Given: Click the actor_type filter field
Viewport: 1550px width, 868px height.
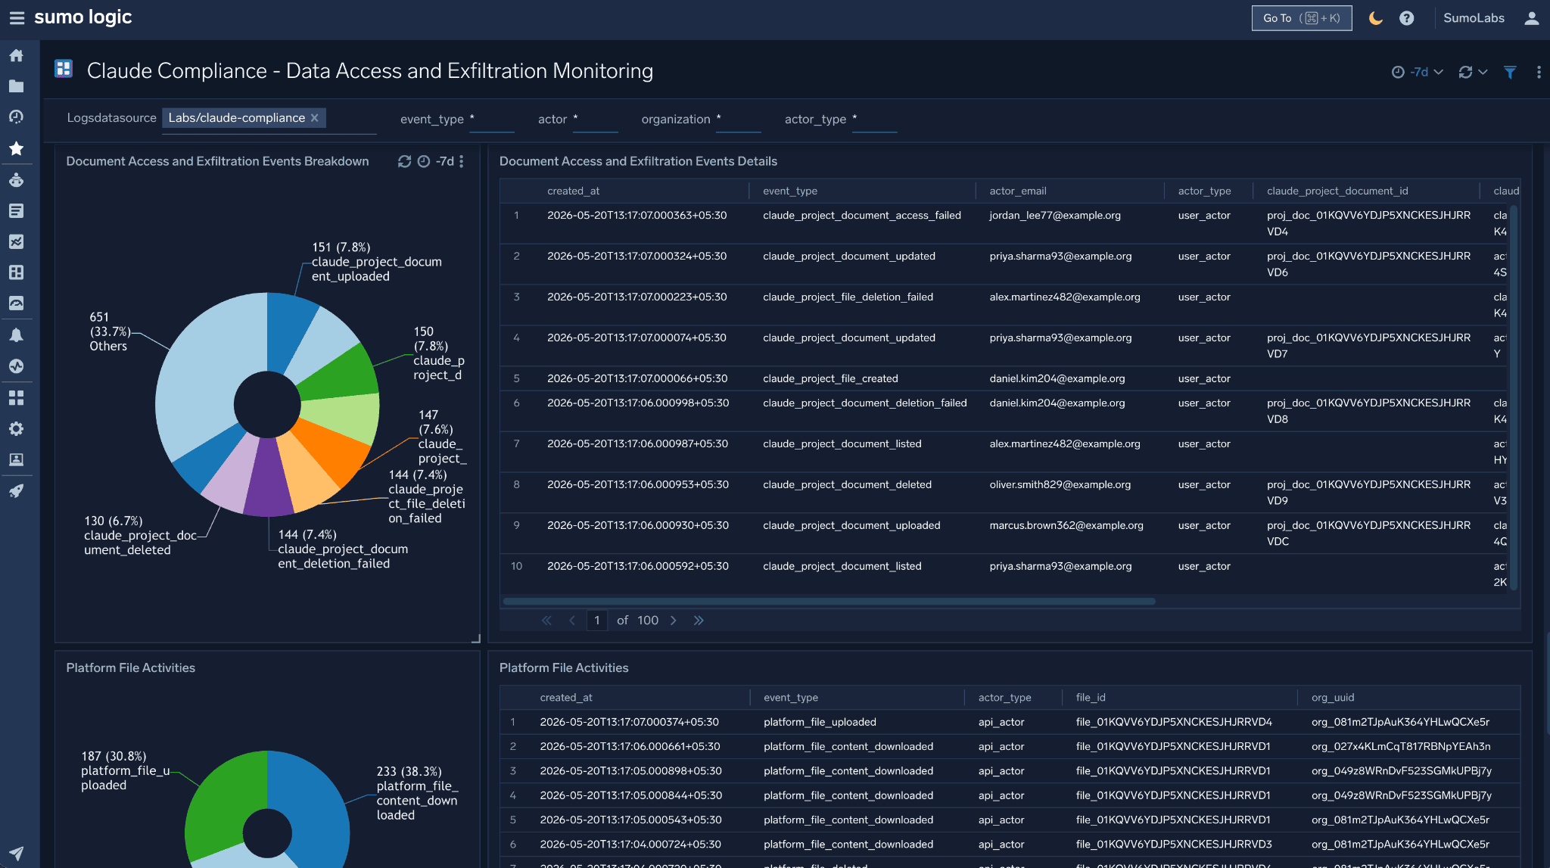Looking at the screenshot, I should [874, 120].
